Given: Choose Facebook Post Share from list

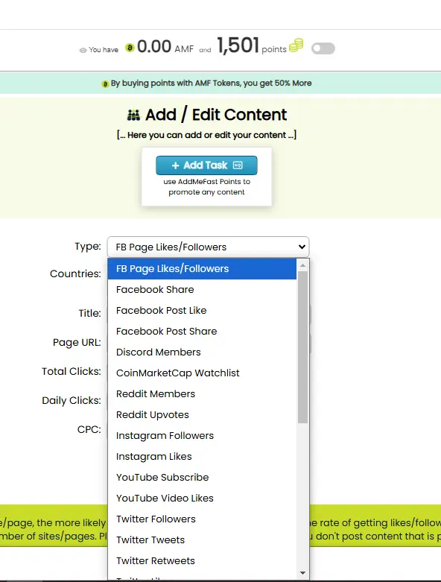Looking at the screenshot, I should pyautogui.click(x=202, y=331).
